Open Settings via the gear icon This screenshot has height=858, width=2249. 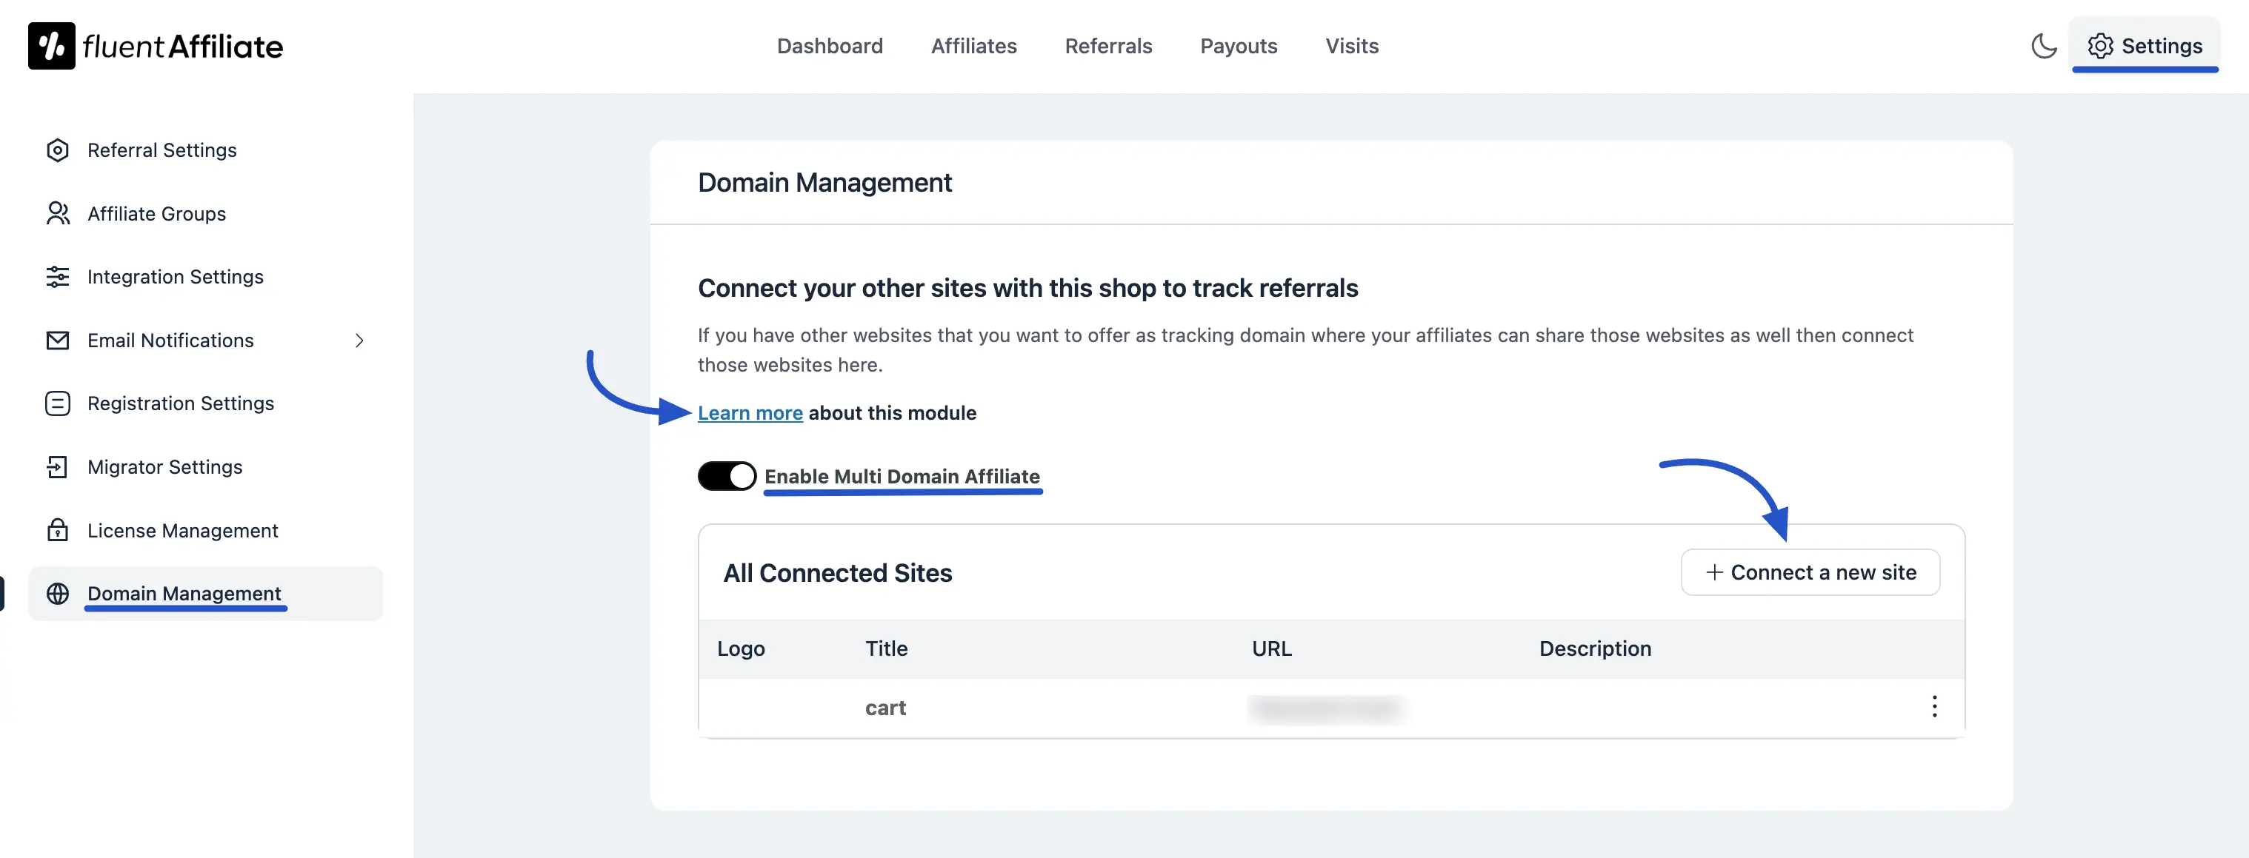pos(2146,46)
